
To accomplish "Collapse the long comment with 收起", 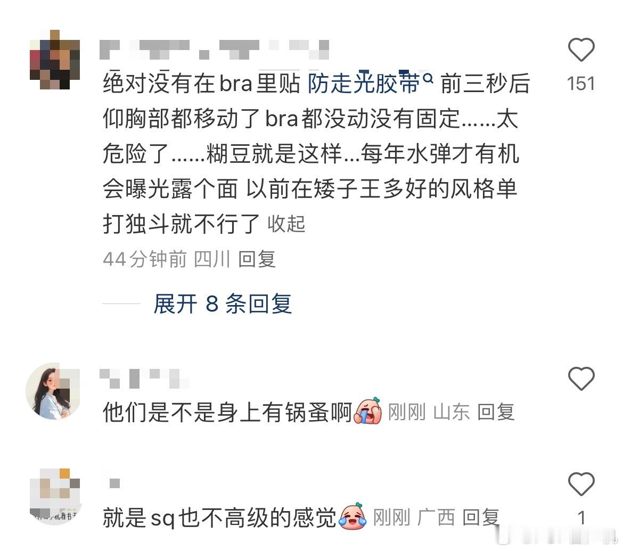I will [286, 224].
